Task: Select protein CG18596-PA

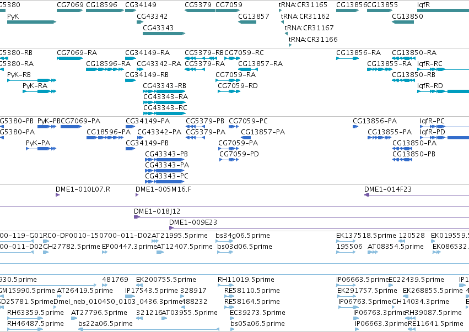Action: click(105, 138)
